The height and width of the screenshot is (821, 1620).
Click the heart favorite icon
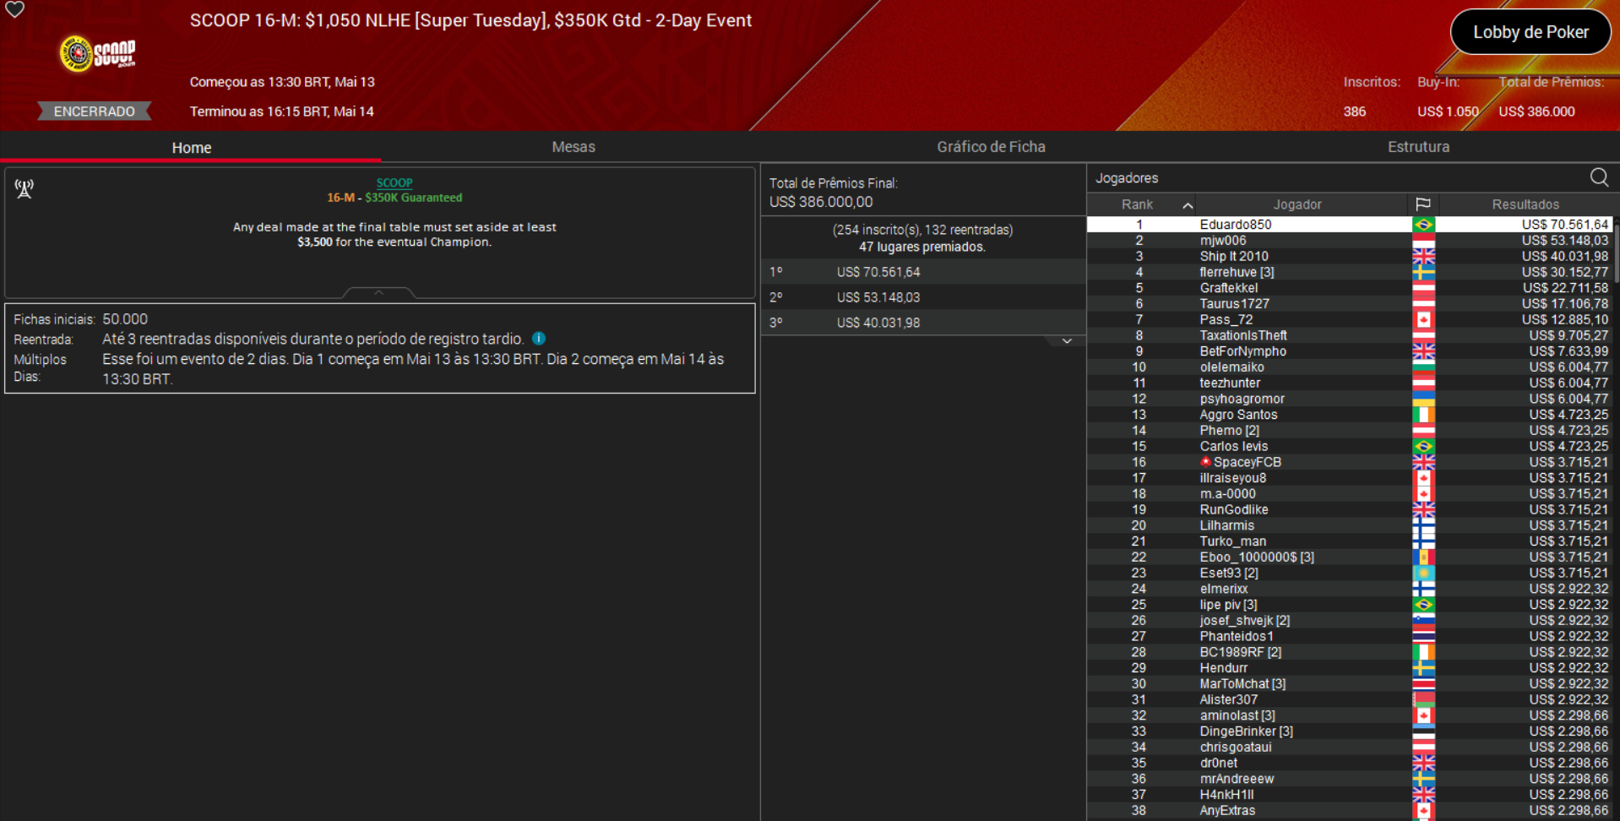15,9
